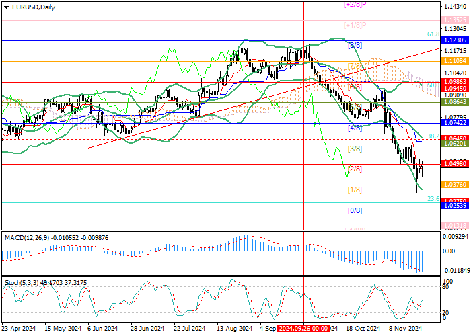Screen dimensions: 471x336
Task: Click the 1.09090 price scale value
Action: pos(456,95)
